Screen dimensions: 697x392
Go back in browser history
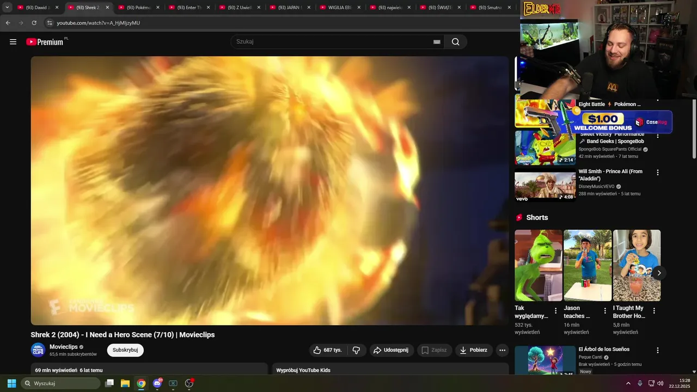click(8, 23)
